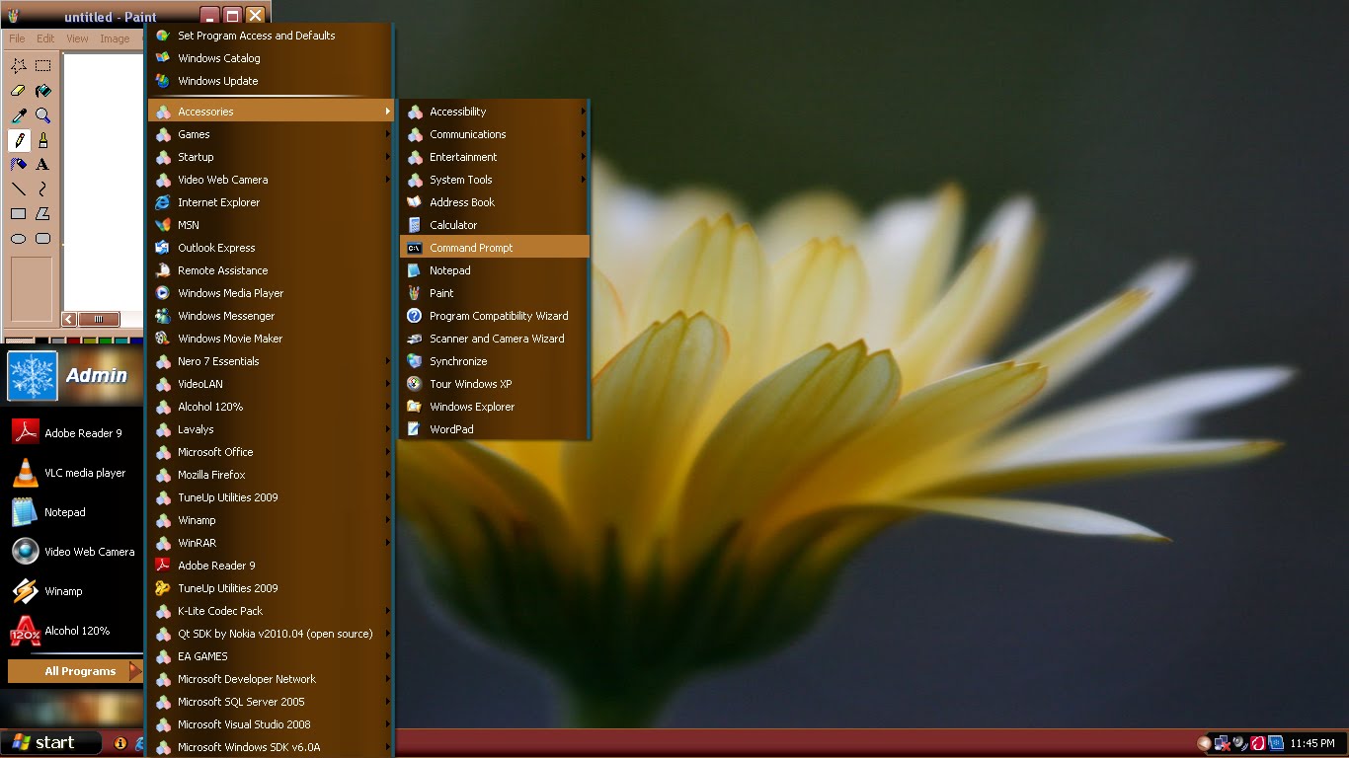Click Synchronize in Accessories submenu
Screen dimensions: 1349x758
(494, 361)
